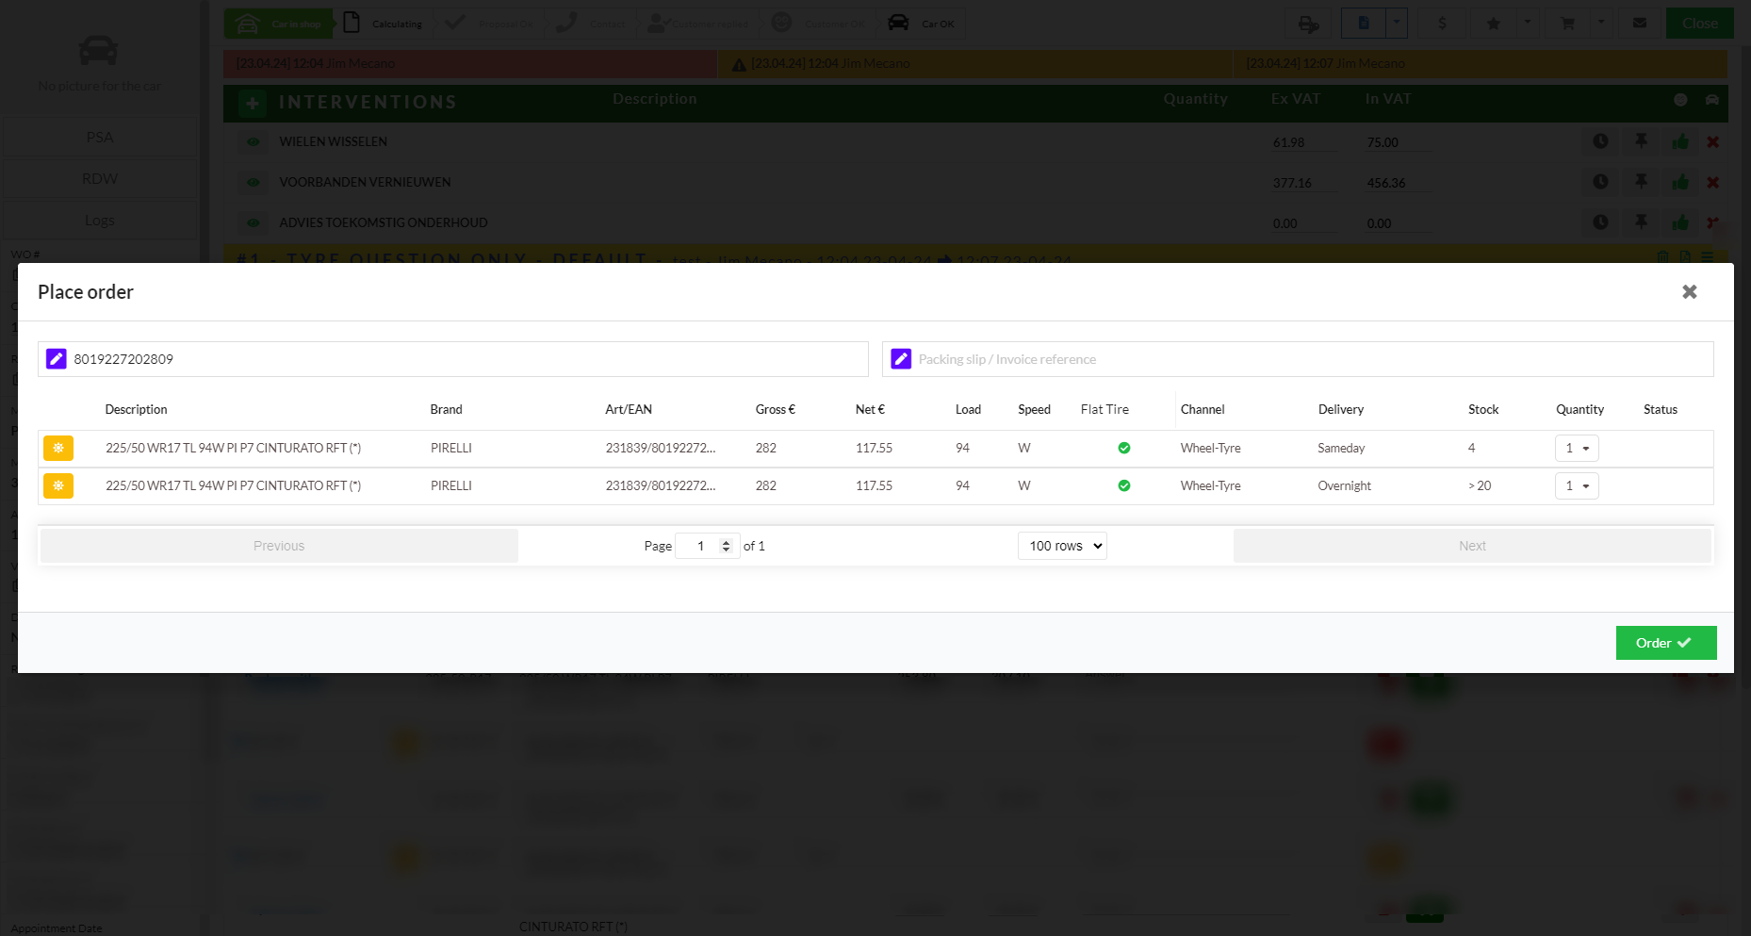1751x936 pixels.
Task: Click the Flat Tire check in Overnight row
Action: tap(1124, 485)
